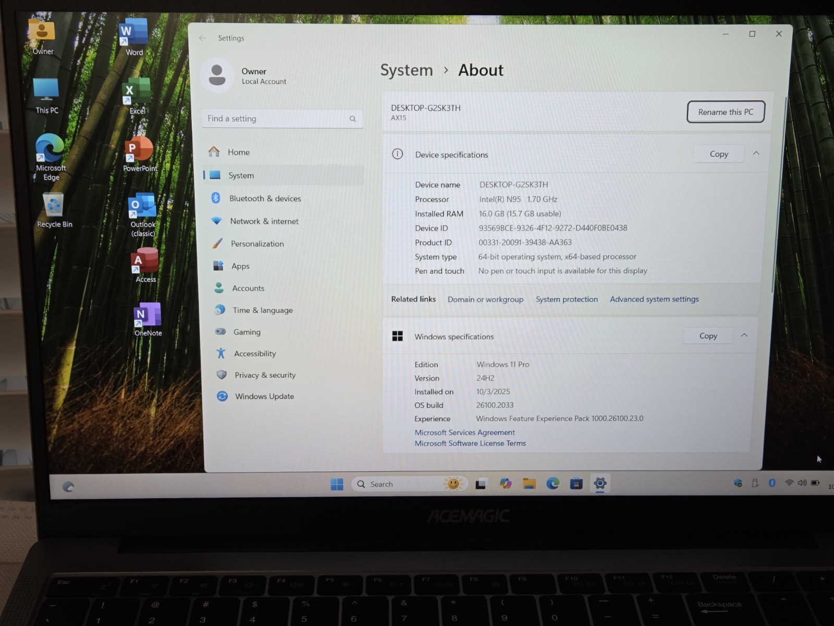Click Rename this PC button
The image size is (834, 626).
click(726, 112)
